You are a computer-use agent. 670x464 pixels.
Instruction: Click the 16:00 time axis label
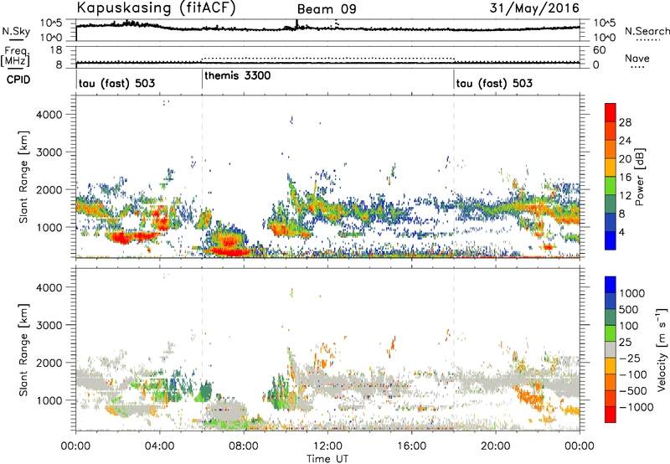(411, 446)
